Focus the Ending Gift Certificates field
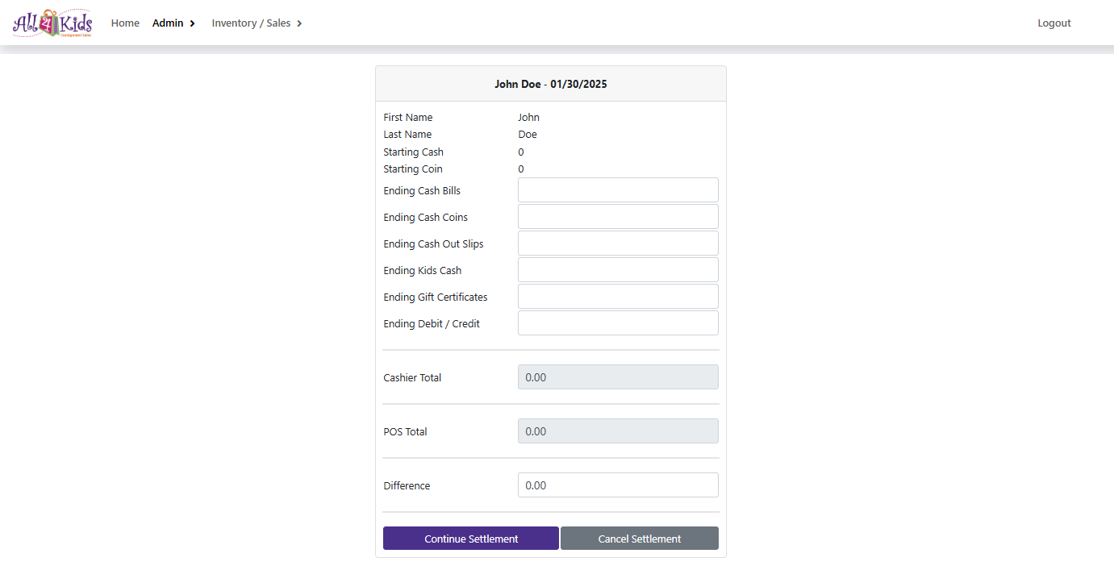 (617, 297)
